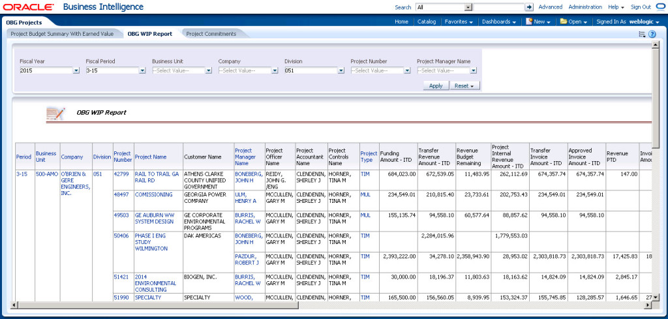Click RAIL TO TRAIL GA RAIL RD project name

[157, 177]
